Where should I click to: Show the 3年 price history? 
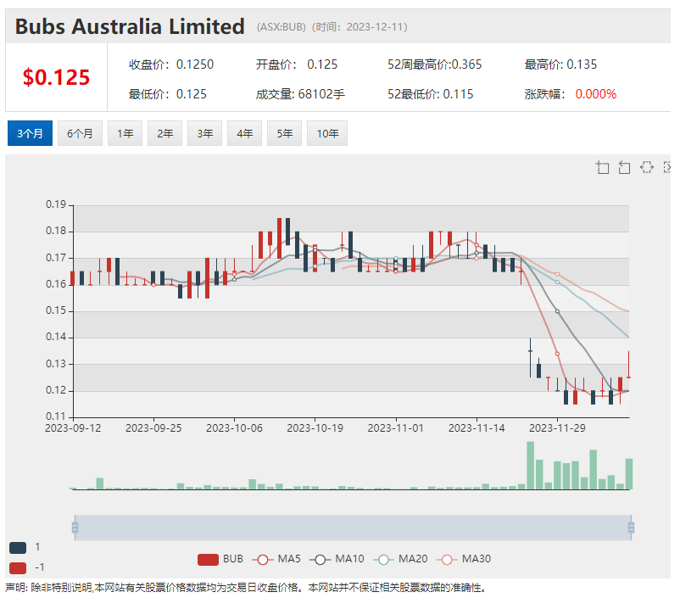coord(204,133)
